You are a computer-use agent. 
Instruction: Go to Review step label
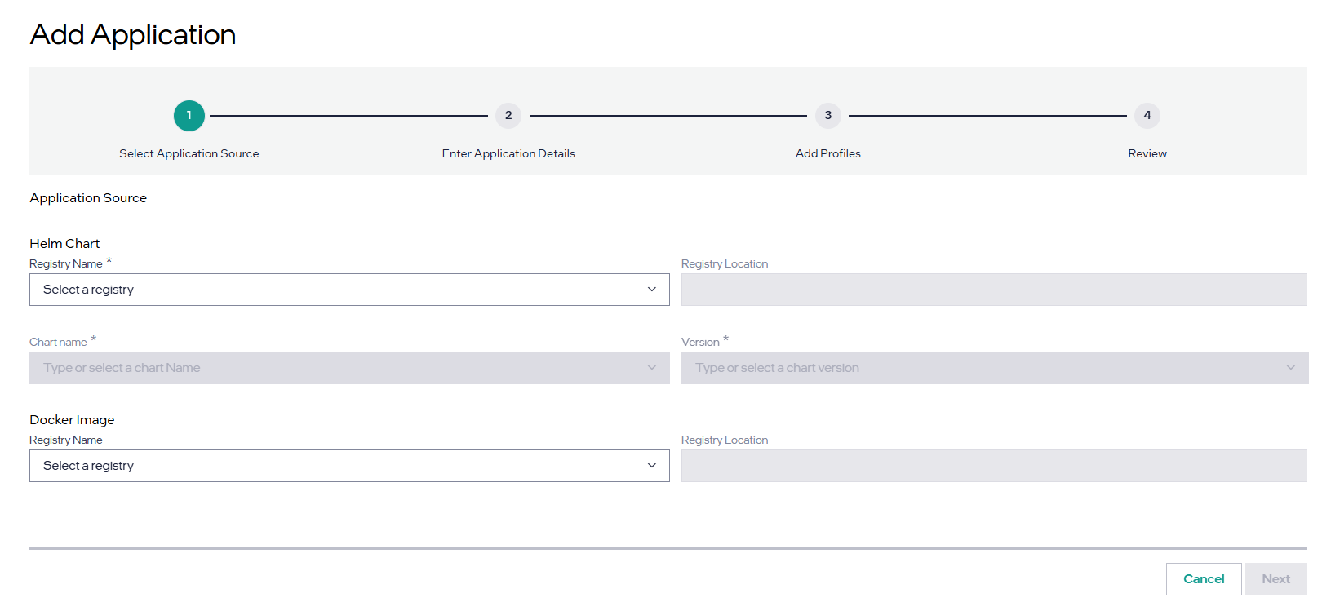[1147, 153]
